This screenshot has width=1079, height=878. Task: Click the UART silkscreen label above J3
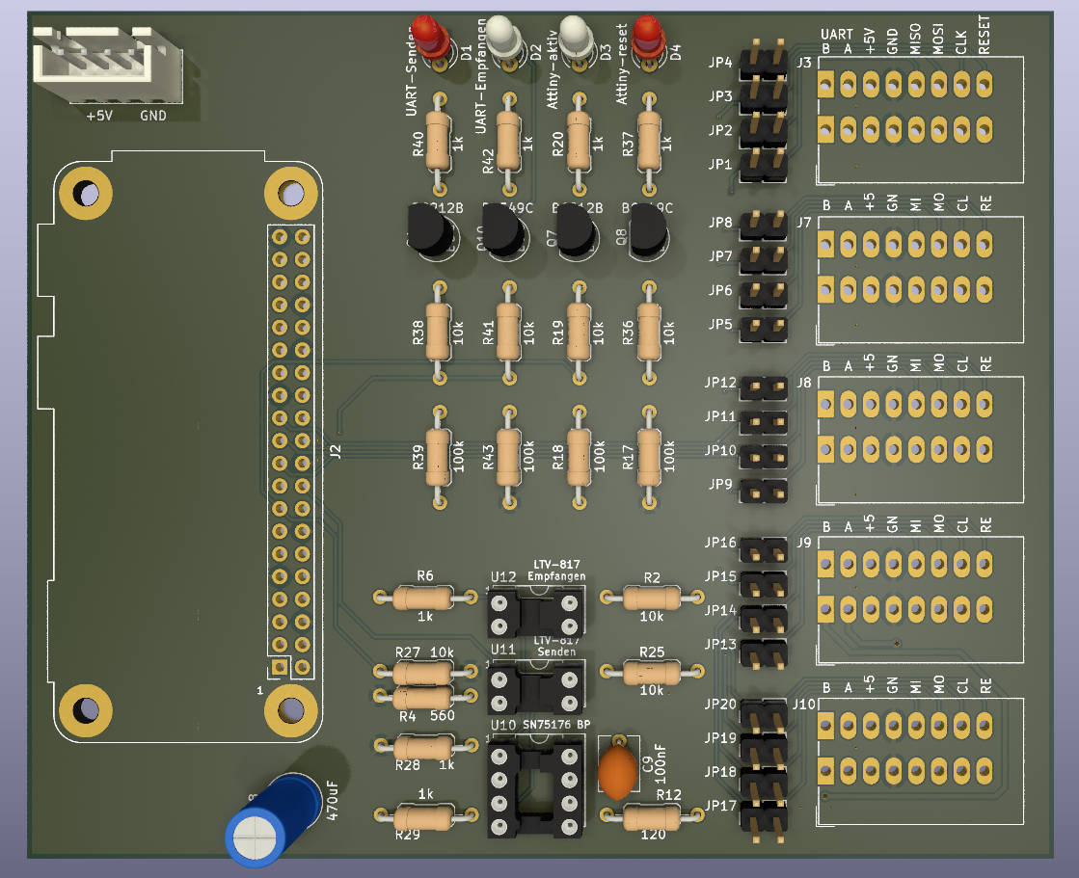837,34
